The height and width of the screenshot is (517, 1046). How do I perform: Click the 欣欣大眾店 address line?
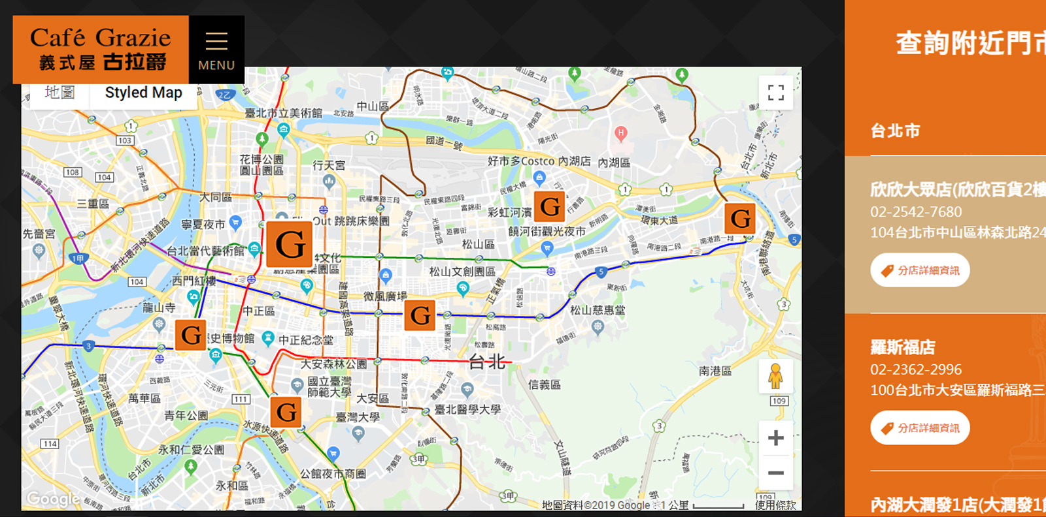click(958, 232)
